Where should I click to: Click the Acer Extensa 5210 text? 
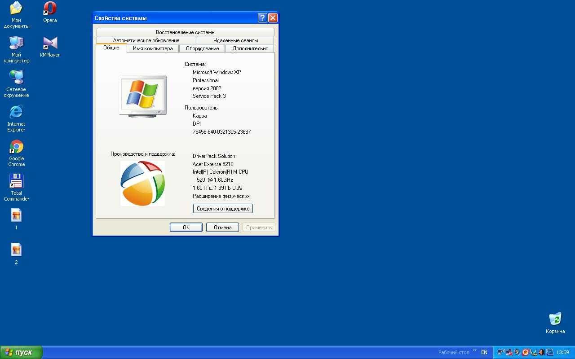click(213, 164)
